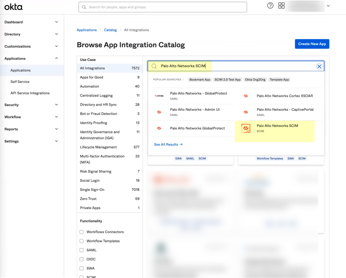Open the account dropdown in the top right
The height and width of the screenshot is (278, 346).
[x=329, y=5]
